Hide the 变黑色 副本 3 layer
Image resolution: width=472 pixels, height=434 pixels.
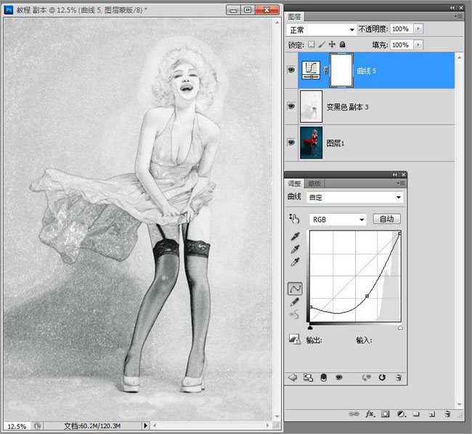291,106
